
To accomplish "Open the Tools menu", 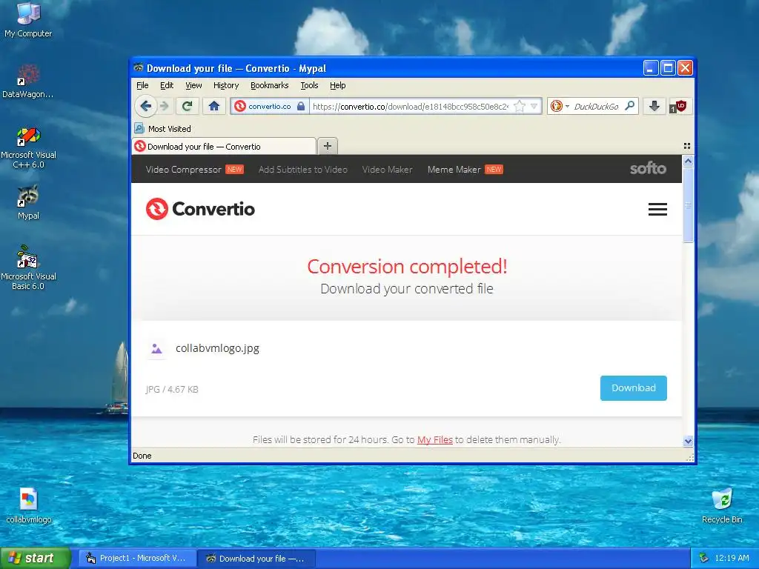I will coord(309,86).
